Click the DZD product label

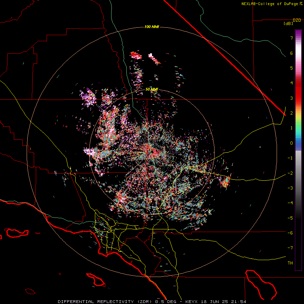point(297,20)
